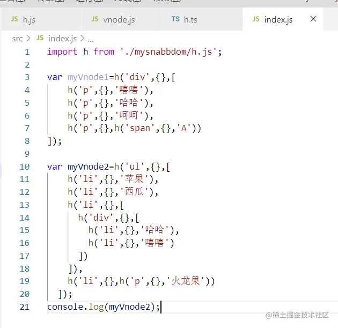Click line number 10 in the gutter
This screenshot has height=328, width=338.
click(24, 167)
